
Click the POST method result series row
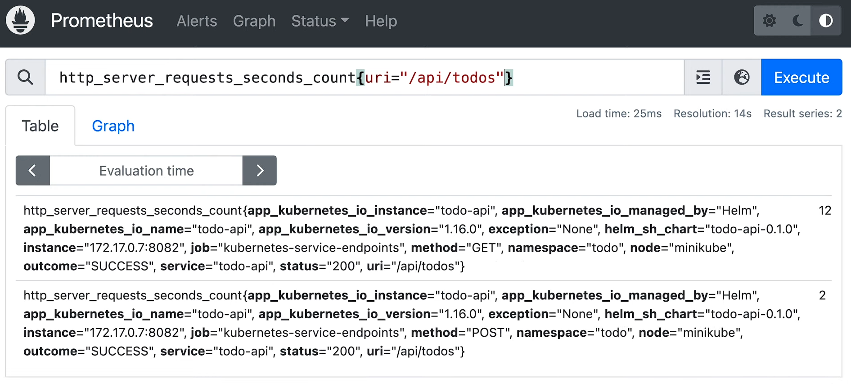point(423,323)
